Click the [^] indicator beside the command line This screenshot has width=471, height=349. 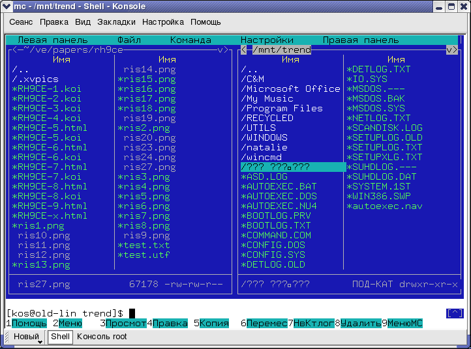tap(454, 313)
